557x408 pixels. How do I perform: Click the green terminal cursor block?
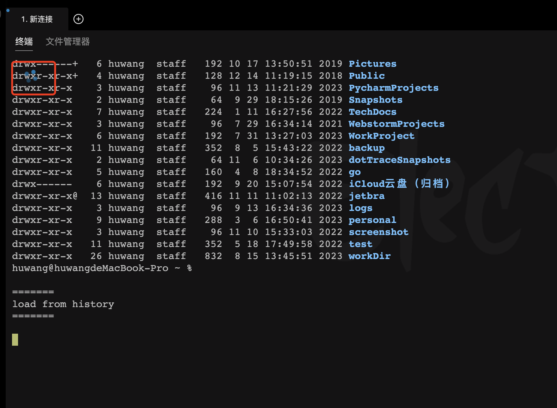pyautogui.click(x=15, y=340)
